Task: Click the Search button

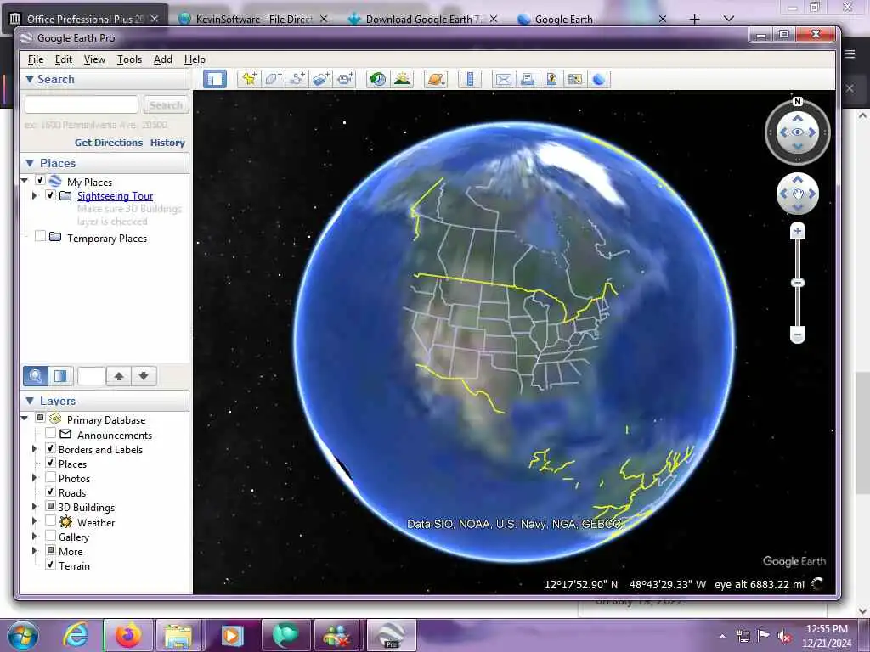Action: (x=166, y=104)
